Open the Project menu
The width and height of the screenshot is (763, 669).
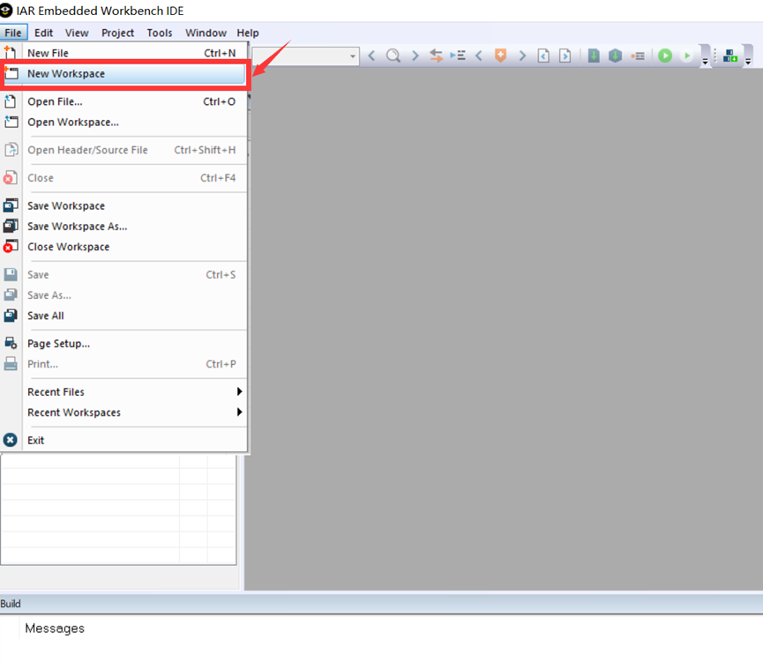[117, 33]
